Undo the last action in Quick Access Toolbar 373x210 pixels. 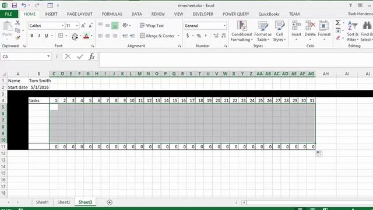tap(24, 5)
